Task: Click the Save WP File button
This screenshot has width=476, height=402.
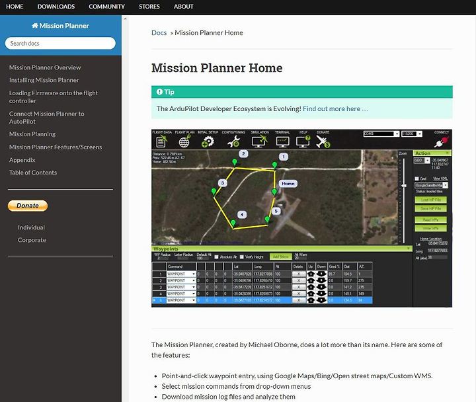Action: pos(431,208)
